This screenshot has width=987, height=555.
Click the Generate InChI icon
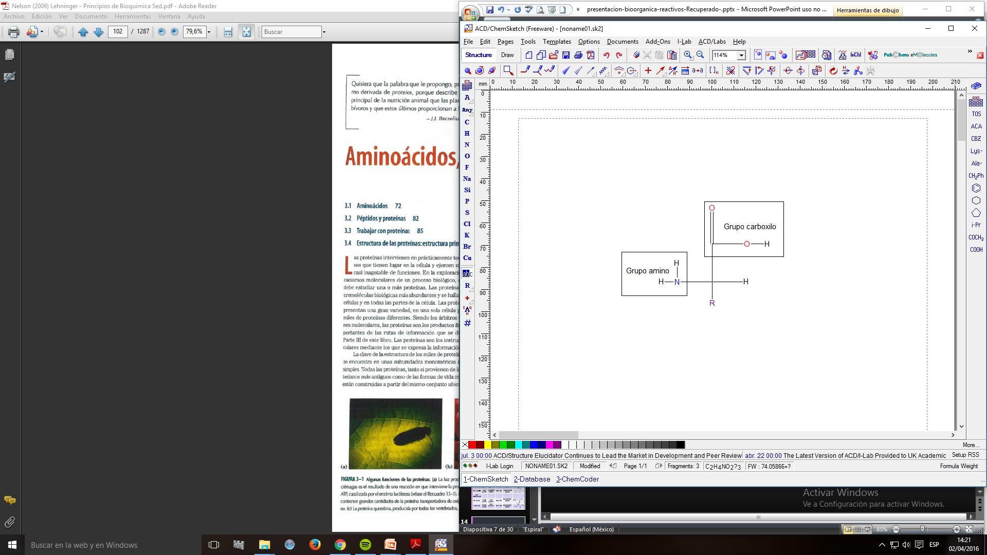tap(855, 55)
